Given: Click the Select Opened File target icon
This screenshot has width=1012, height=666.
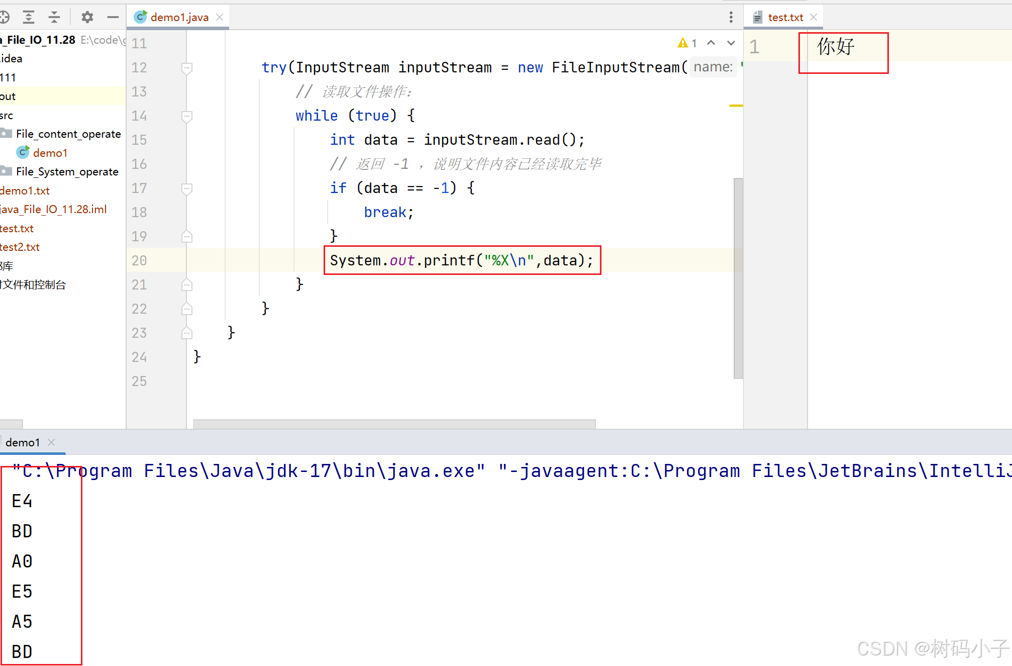Looking at the screenshot, I should [5, 17].
